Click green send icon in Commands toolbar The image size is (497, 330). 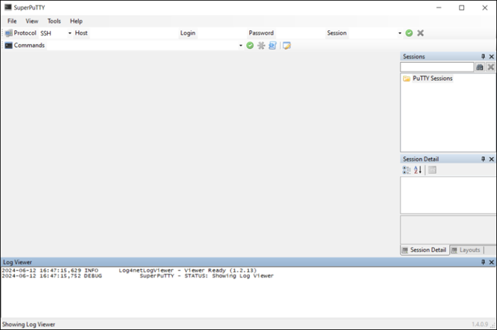tap(250, 45)
